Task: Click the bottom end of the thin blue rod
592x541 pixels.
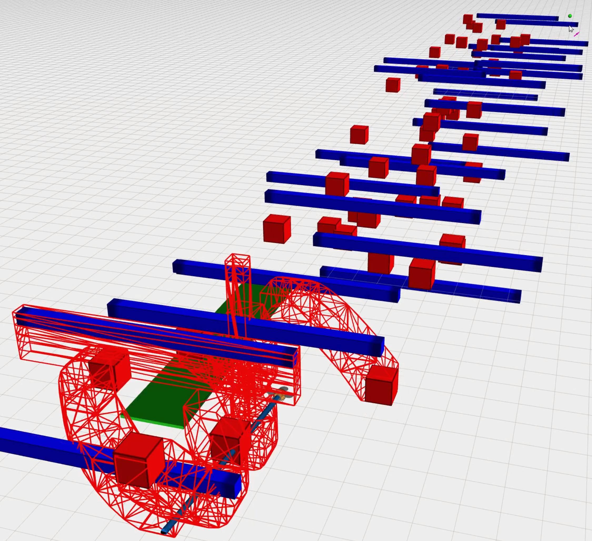Action: pos(165,531)
